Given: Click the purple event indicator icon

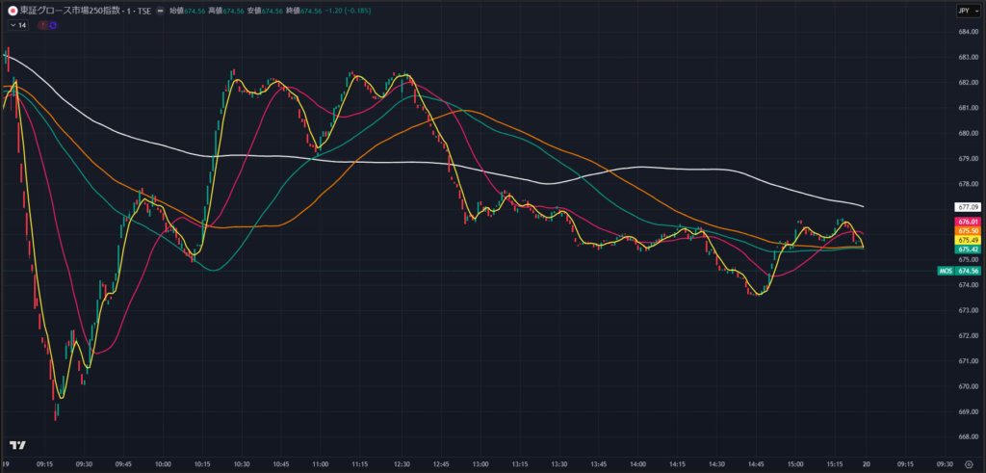Looking at the screenshot, I should [x=52, y=25].
